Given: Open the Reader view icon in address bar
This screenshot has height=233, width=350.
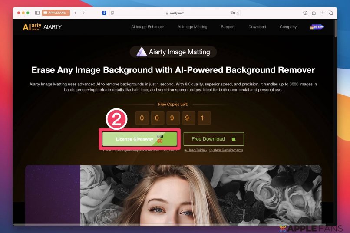Looking at the screenshot, I should pos(113,13).
